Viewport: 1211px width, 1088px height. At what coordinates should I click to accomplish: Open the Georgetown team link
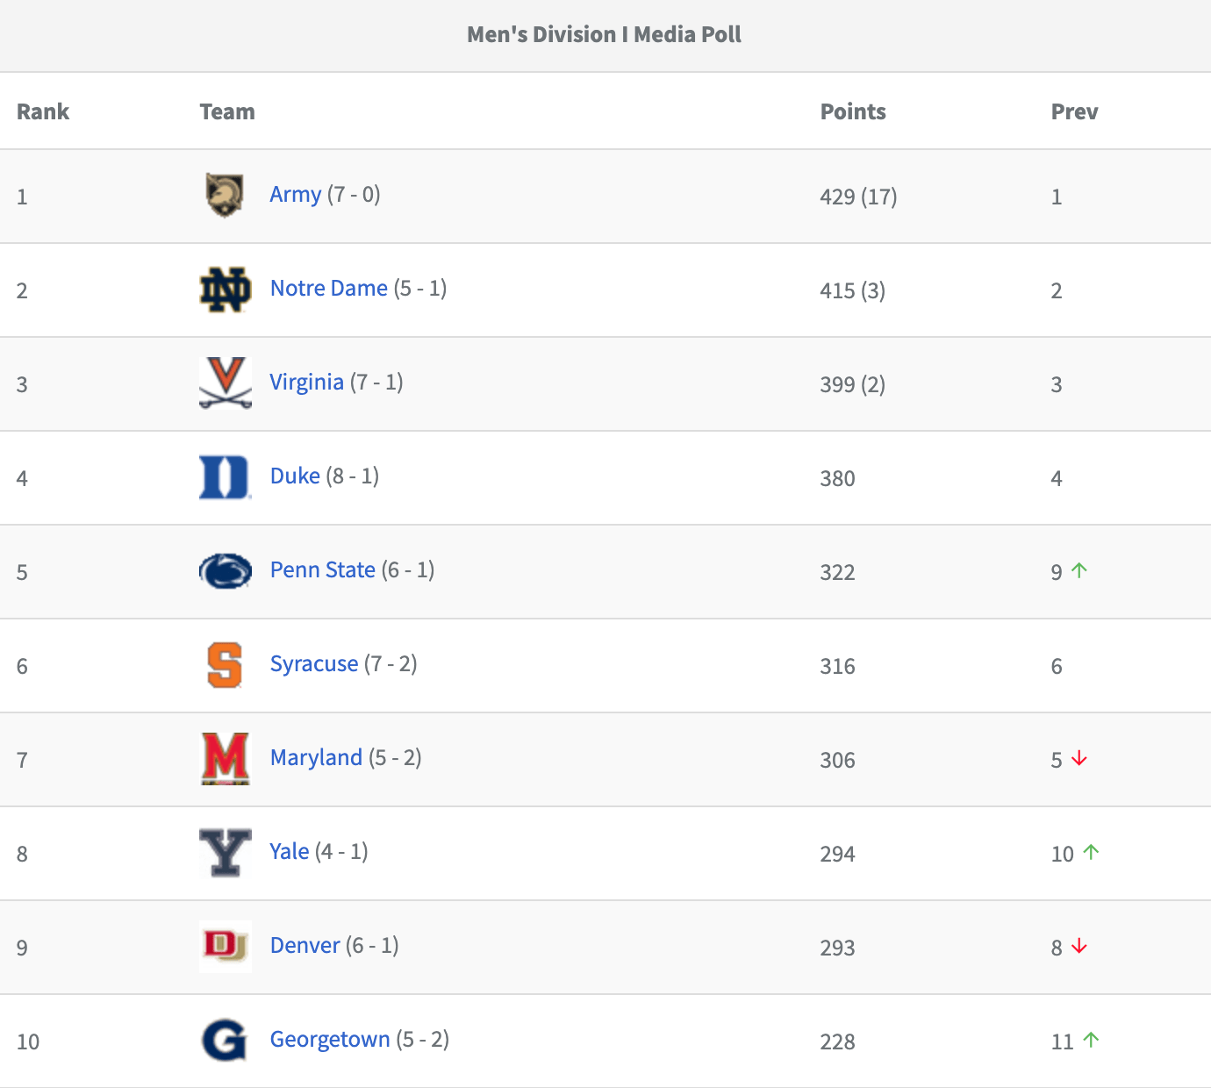(x=330, y=1040)
